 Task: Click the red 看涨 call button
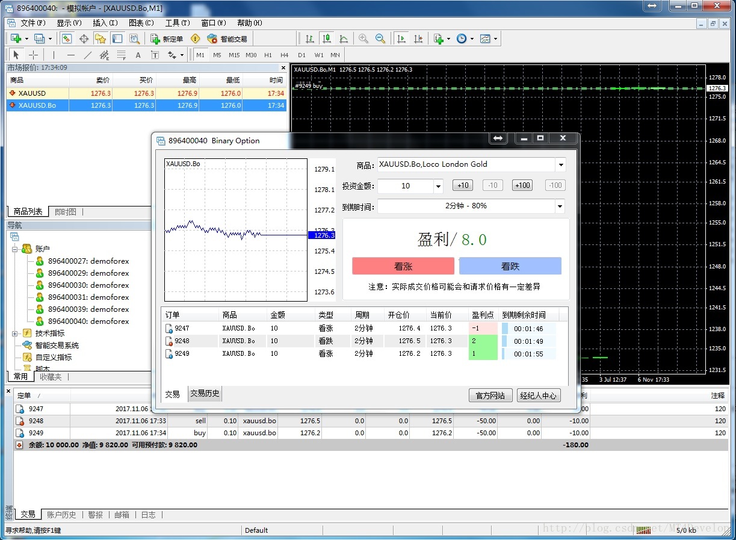pos(403,266)
